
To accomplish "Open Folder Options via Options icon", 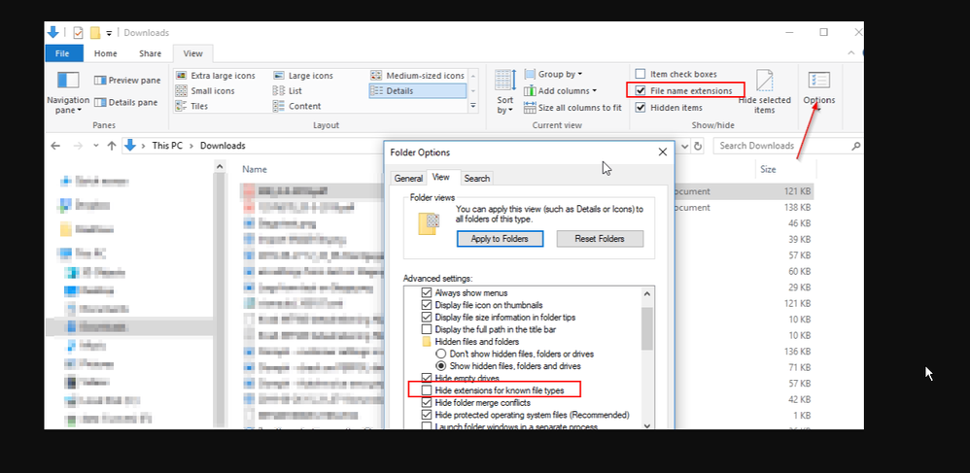I will (x=819, y=81).
